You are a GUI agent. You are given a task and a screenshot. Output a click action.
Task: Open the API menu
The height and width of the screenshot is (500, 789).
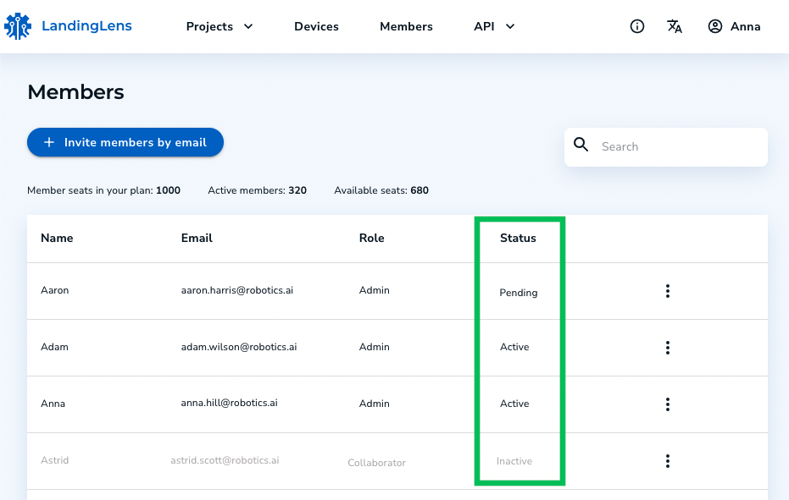point(484,26)
